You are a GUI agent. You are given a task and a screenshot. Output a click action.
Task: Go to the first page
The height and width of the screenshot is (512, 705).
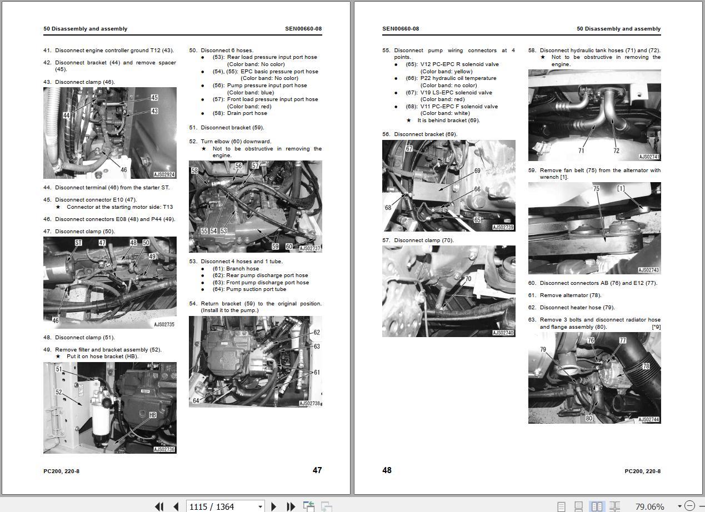(159, 506)
